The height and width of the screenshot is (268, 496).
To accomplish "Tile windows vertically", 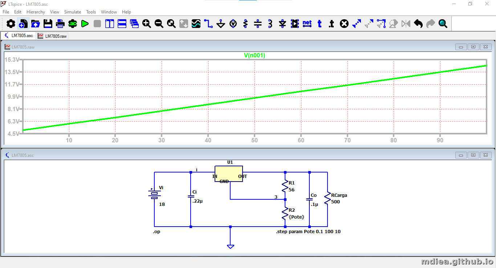I will coord(110,24).
